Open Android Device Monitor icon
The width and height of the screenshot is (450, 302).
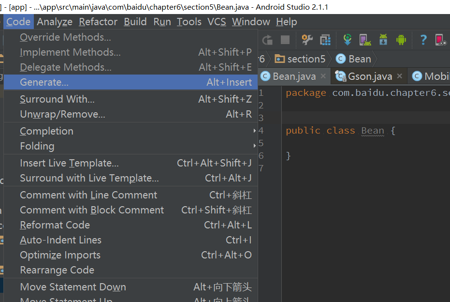pyautogui.click(x=401, y=40)
